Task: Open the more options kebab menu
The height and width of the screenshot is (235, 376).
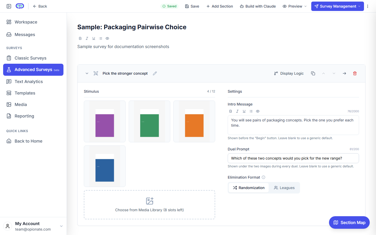Action: (368, 6)
